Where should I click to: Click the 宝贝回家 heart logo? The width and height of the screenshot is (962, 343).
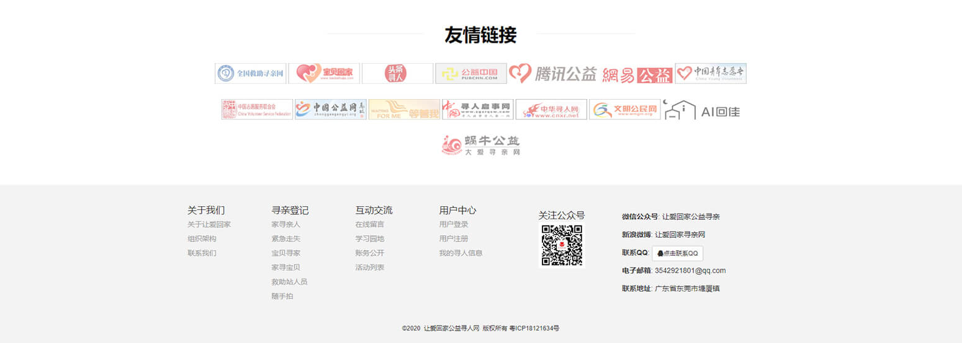(x=323, y=74)
